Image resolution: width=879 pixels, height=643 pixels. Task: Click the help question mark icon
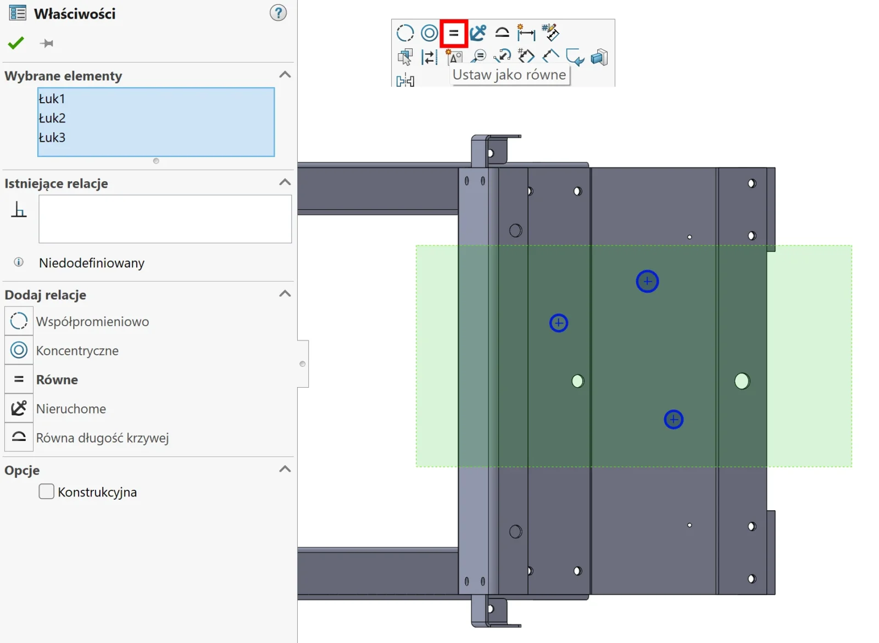[278, 13]
